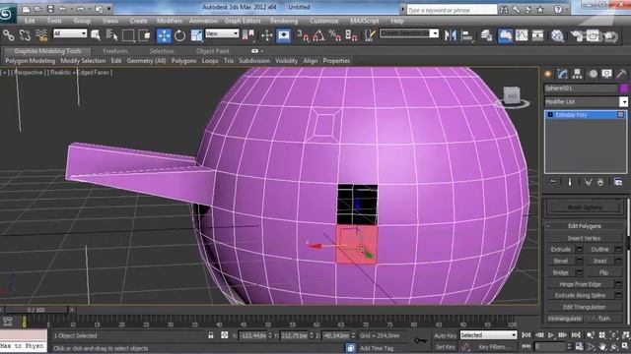631x354 pixels.
Task: Click the Use Pivot Point Center icon
Action: [x=249, y=35]
